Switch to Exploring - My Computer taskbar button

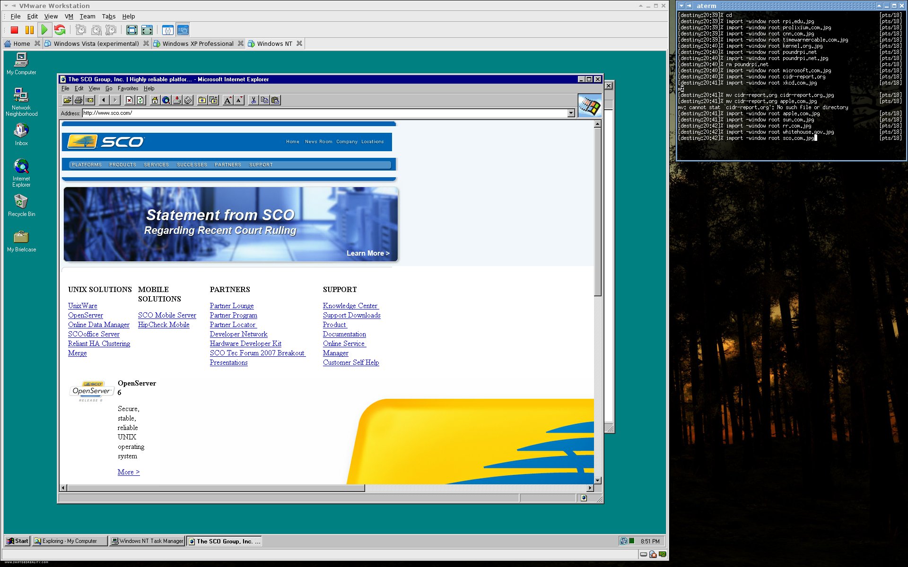(70, 541)
